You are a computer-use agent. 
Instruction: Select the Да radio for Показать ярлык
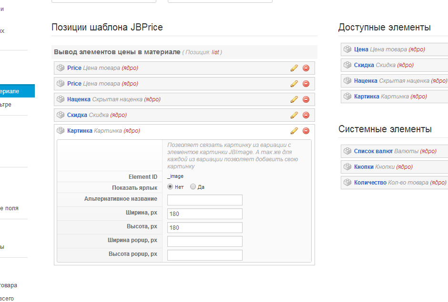pyautogui.click(x=193, y=186)
